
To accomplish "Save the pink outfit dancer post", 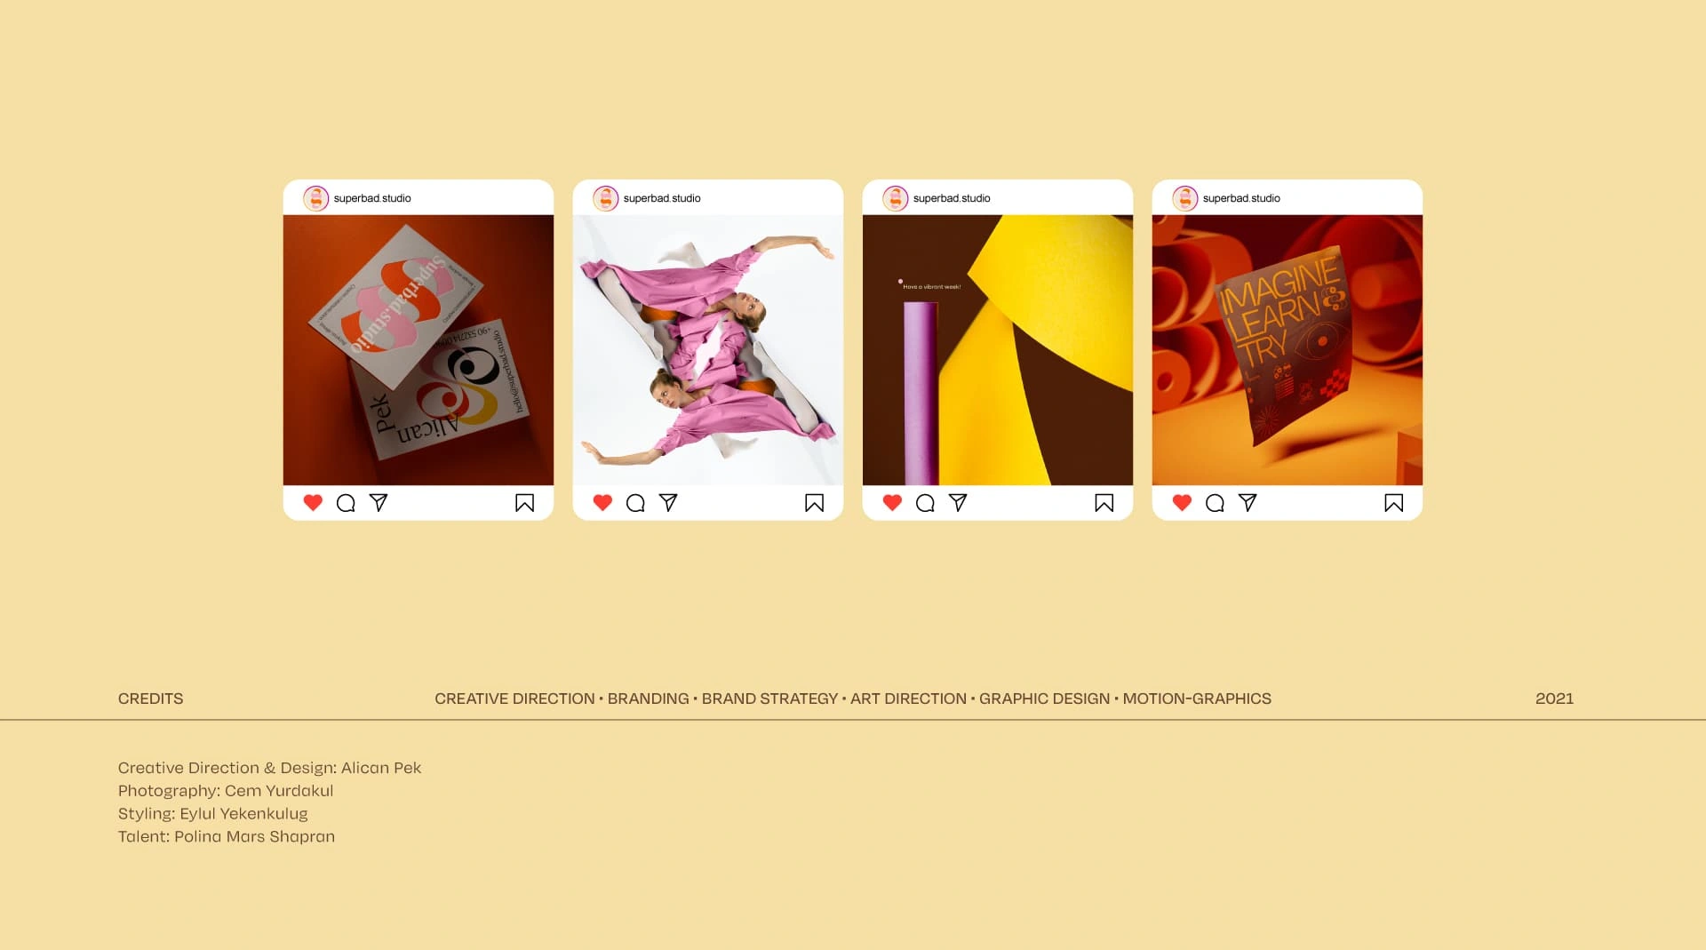I will [815, 503].
